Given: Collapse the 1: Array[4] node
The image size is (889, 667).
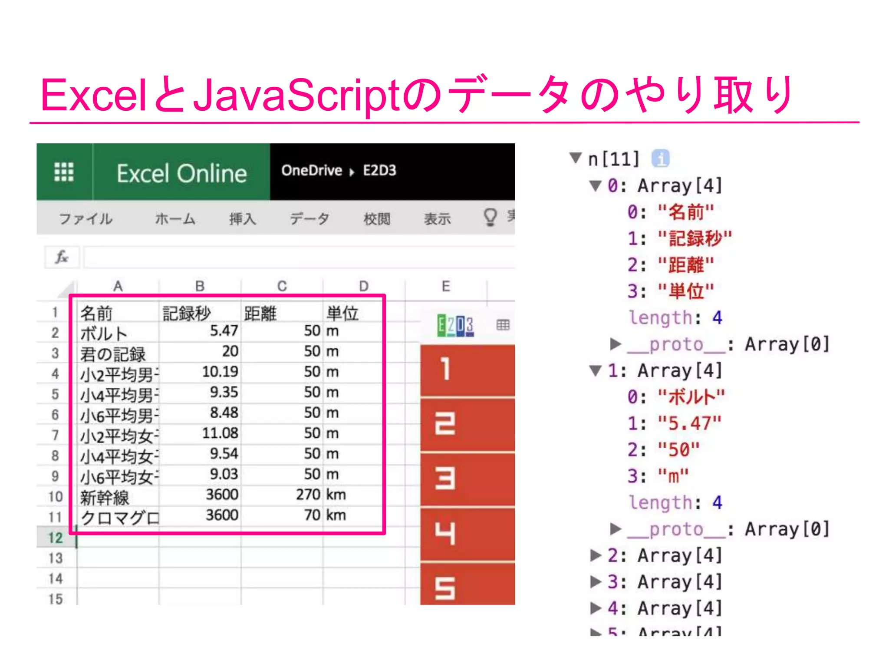Looking at the screenshot, I should point(596,370).
